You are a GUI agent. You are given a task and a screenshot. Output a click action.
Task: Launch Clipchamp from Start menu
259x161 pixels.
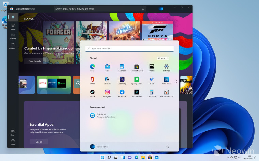122,80
